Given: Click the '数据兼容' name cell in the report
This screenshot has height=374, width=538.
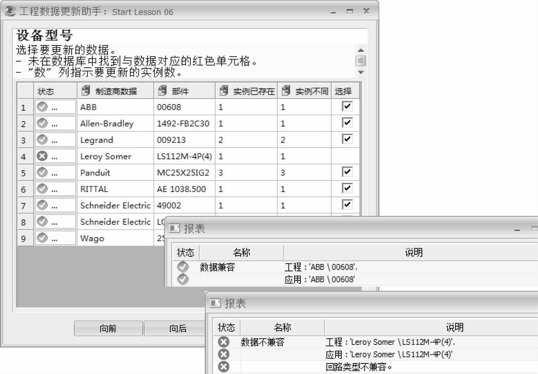Looking at the screenshot, I should click(x=217, y=267).
